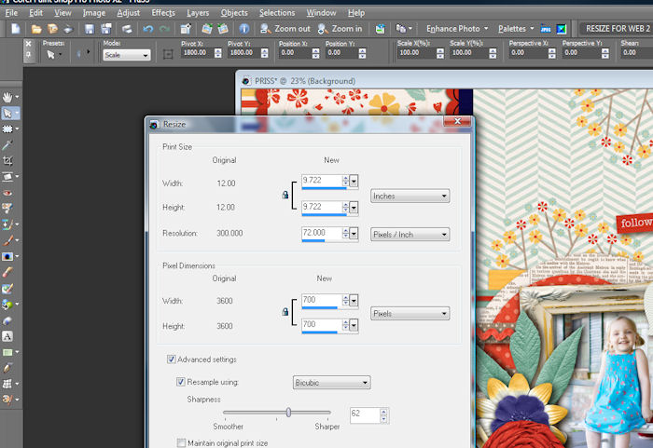Open the Image menu
653x448 pixels.
(93, 13)
